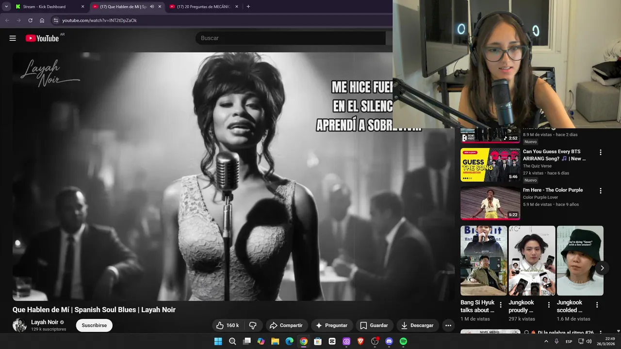Open CapCut from the taskbar
Screen dimensions: 621x349
332,341
